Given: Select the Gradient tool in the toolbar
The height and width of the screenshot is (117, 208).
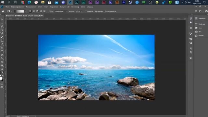Looking at the screenshot, I should point(2,72).
